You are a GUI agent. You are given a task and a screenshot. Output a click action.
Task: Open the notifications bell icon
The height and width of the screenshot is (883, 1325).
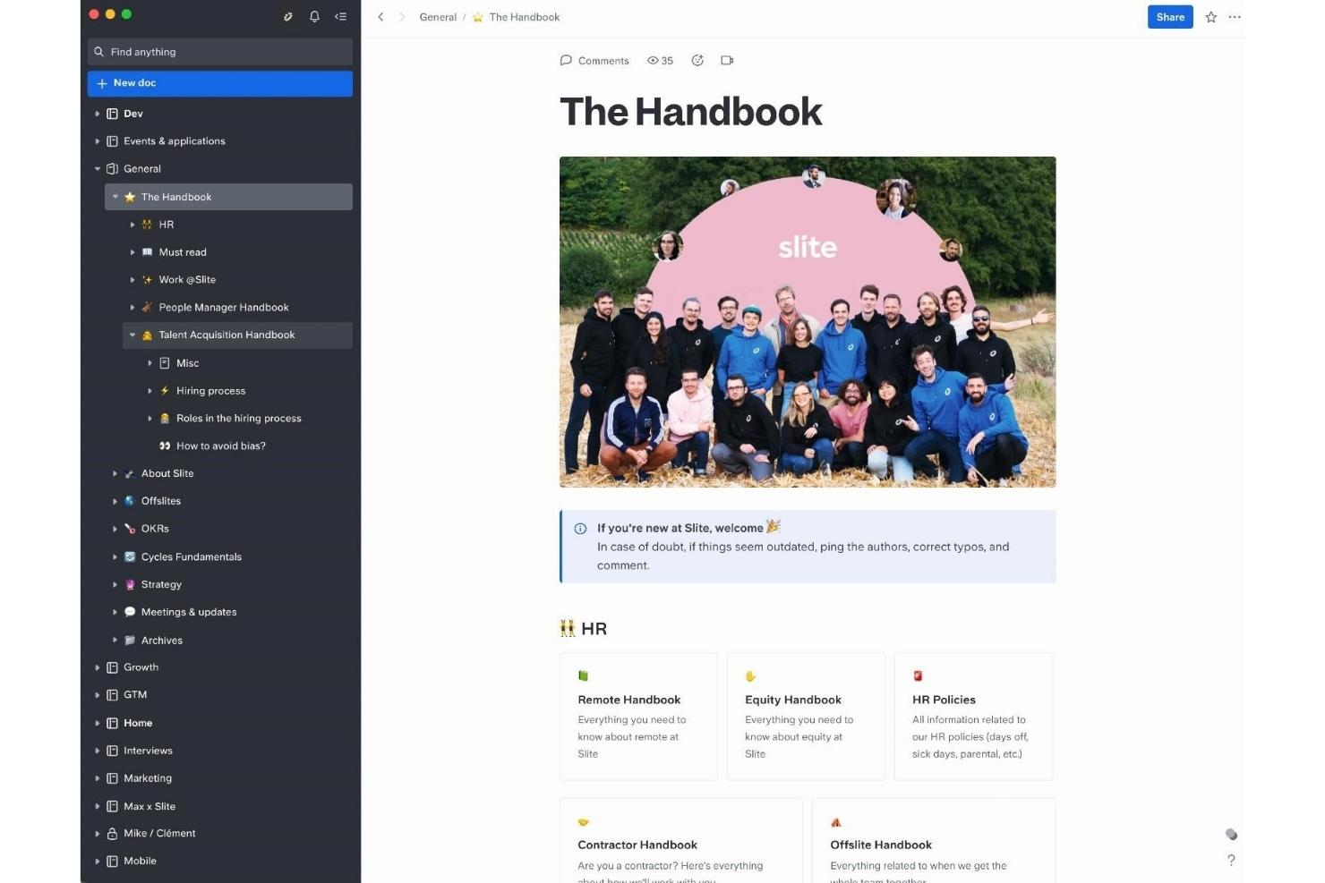[x=314, y=16]
